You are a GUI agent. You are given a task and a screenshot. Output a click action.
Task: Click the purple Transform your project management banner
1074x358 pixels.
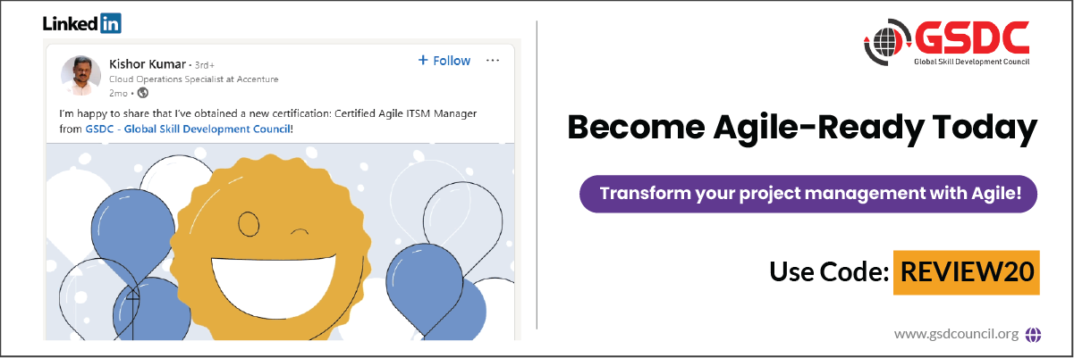coord(810,193)
